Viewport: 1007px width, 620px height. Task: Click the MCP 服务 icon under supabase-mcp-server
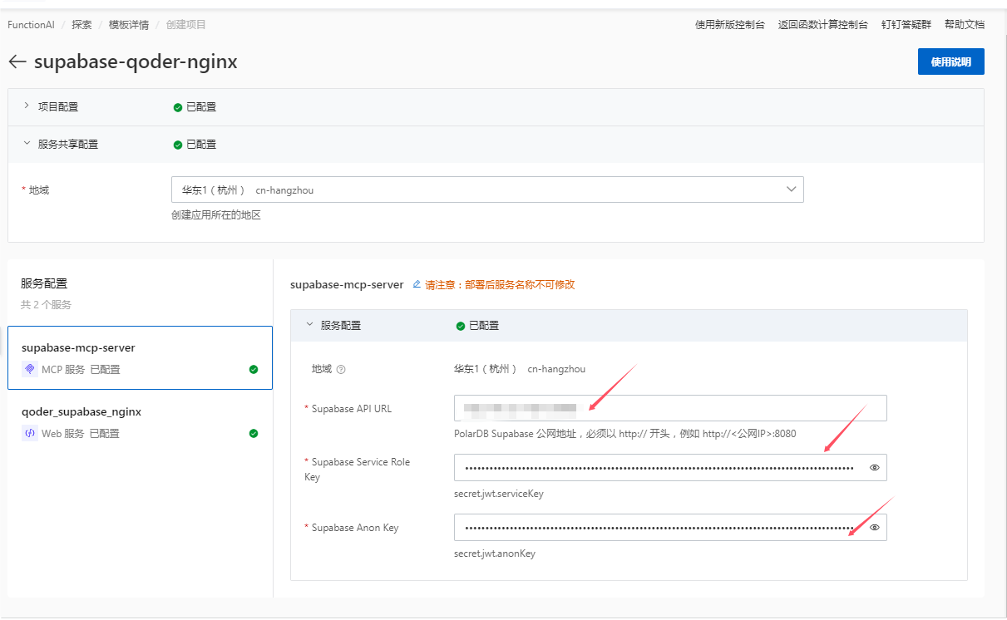pos(30,369)
